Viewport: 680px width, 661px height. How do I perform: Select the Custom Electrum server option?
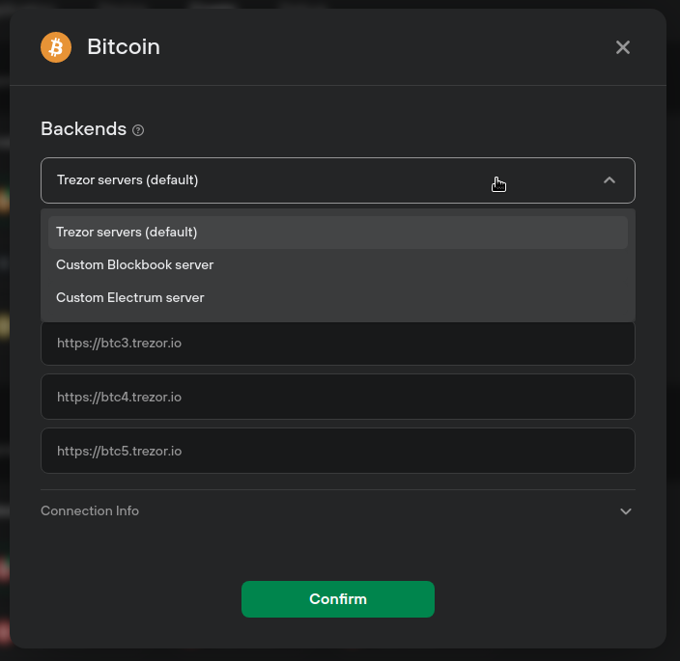[338, 298]
